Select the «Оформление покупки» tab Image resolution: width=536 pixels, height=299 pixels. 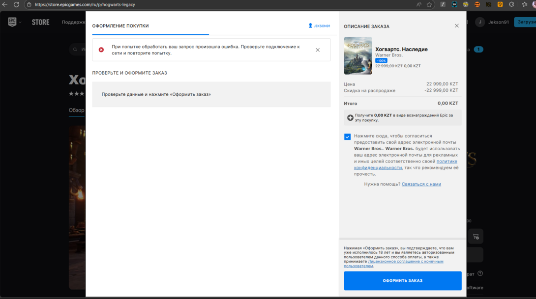pos(120,26)
